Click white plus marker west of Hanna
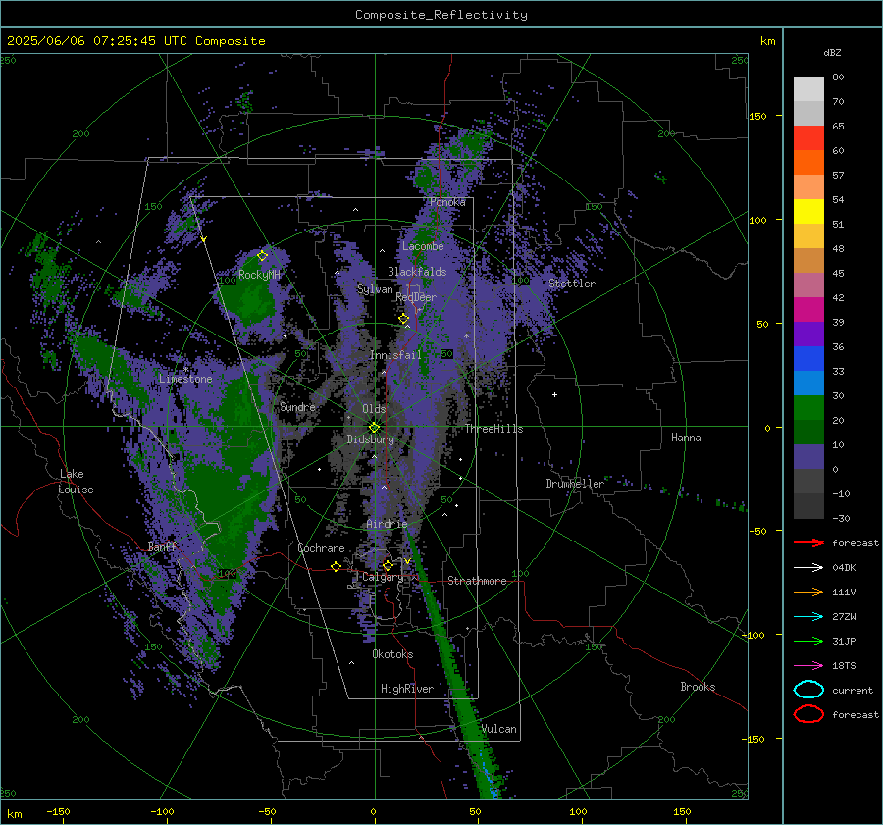The width and height of the screenshot is (883, 825). click(x=554, y=394)
